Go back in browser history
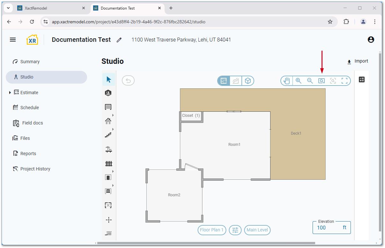Viewport: 385px width, 248px height. coord(9,22)
